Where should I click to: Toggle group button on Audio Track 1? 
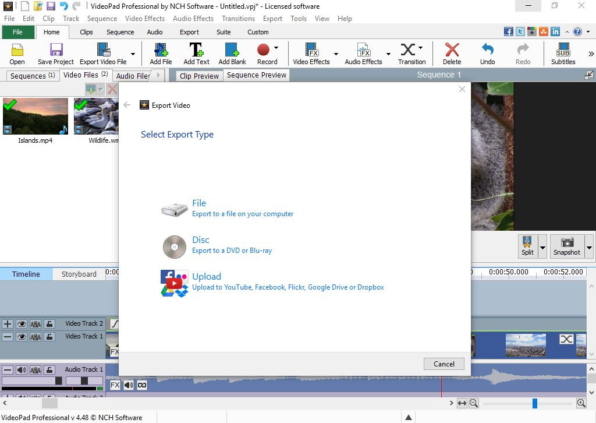36,370
